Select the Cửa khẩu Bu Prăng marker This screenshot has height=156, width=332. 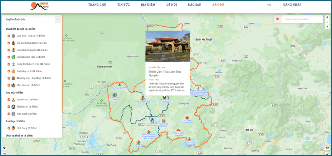[x=120, y=84]
